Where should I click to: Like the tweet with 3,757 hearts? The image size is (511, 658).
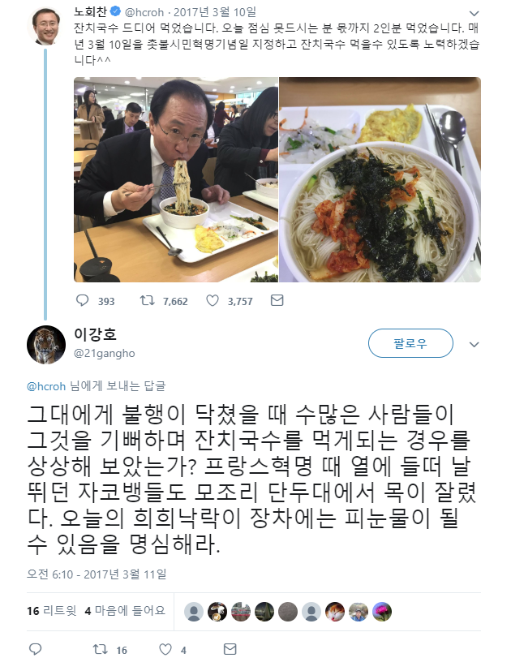click(x=213, y=300)
